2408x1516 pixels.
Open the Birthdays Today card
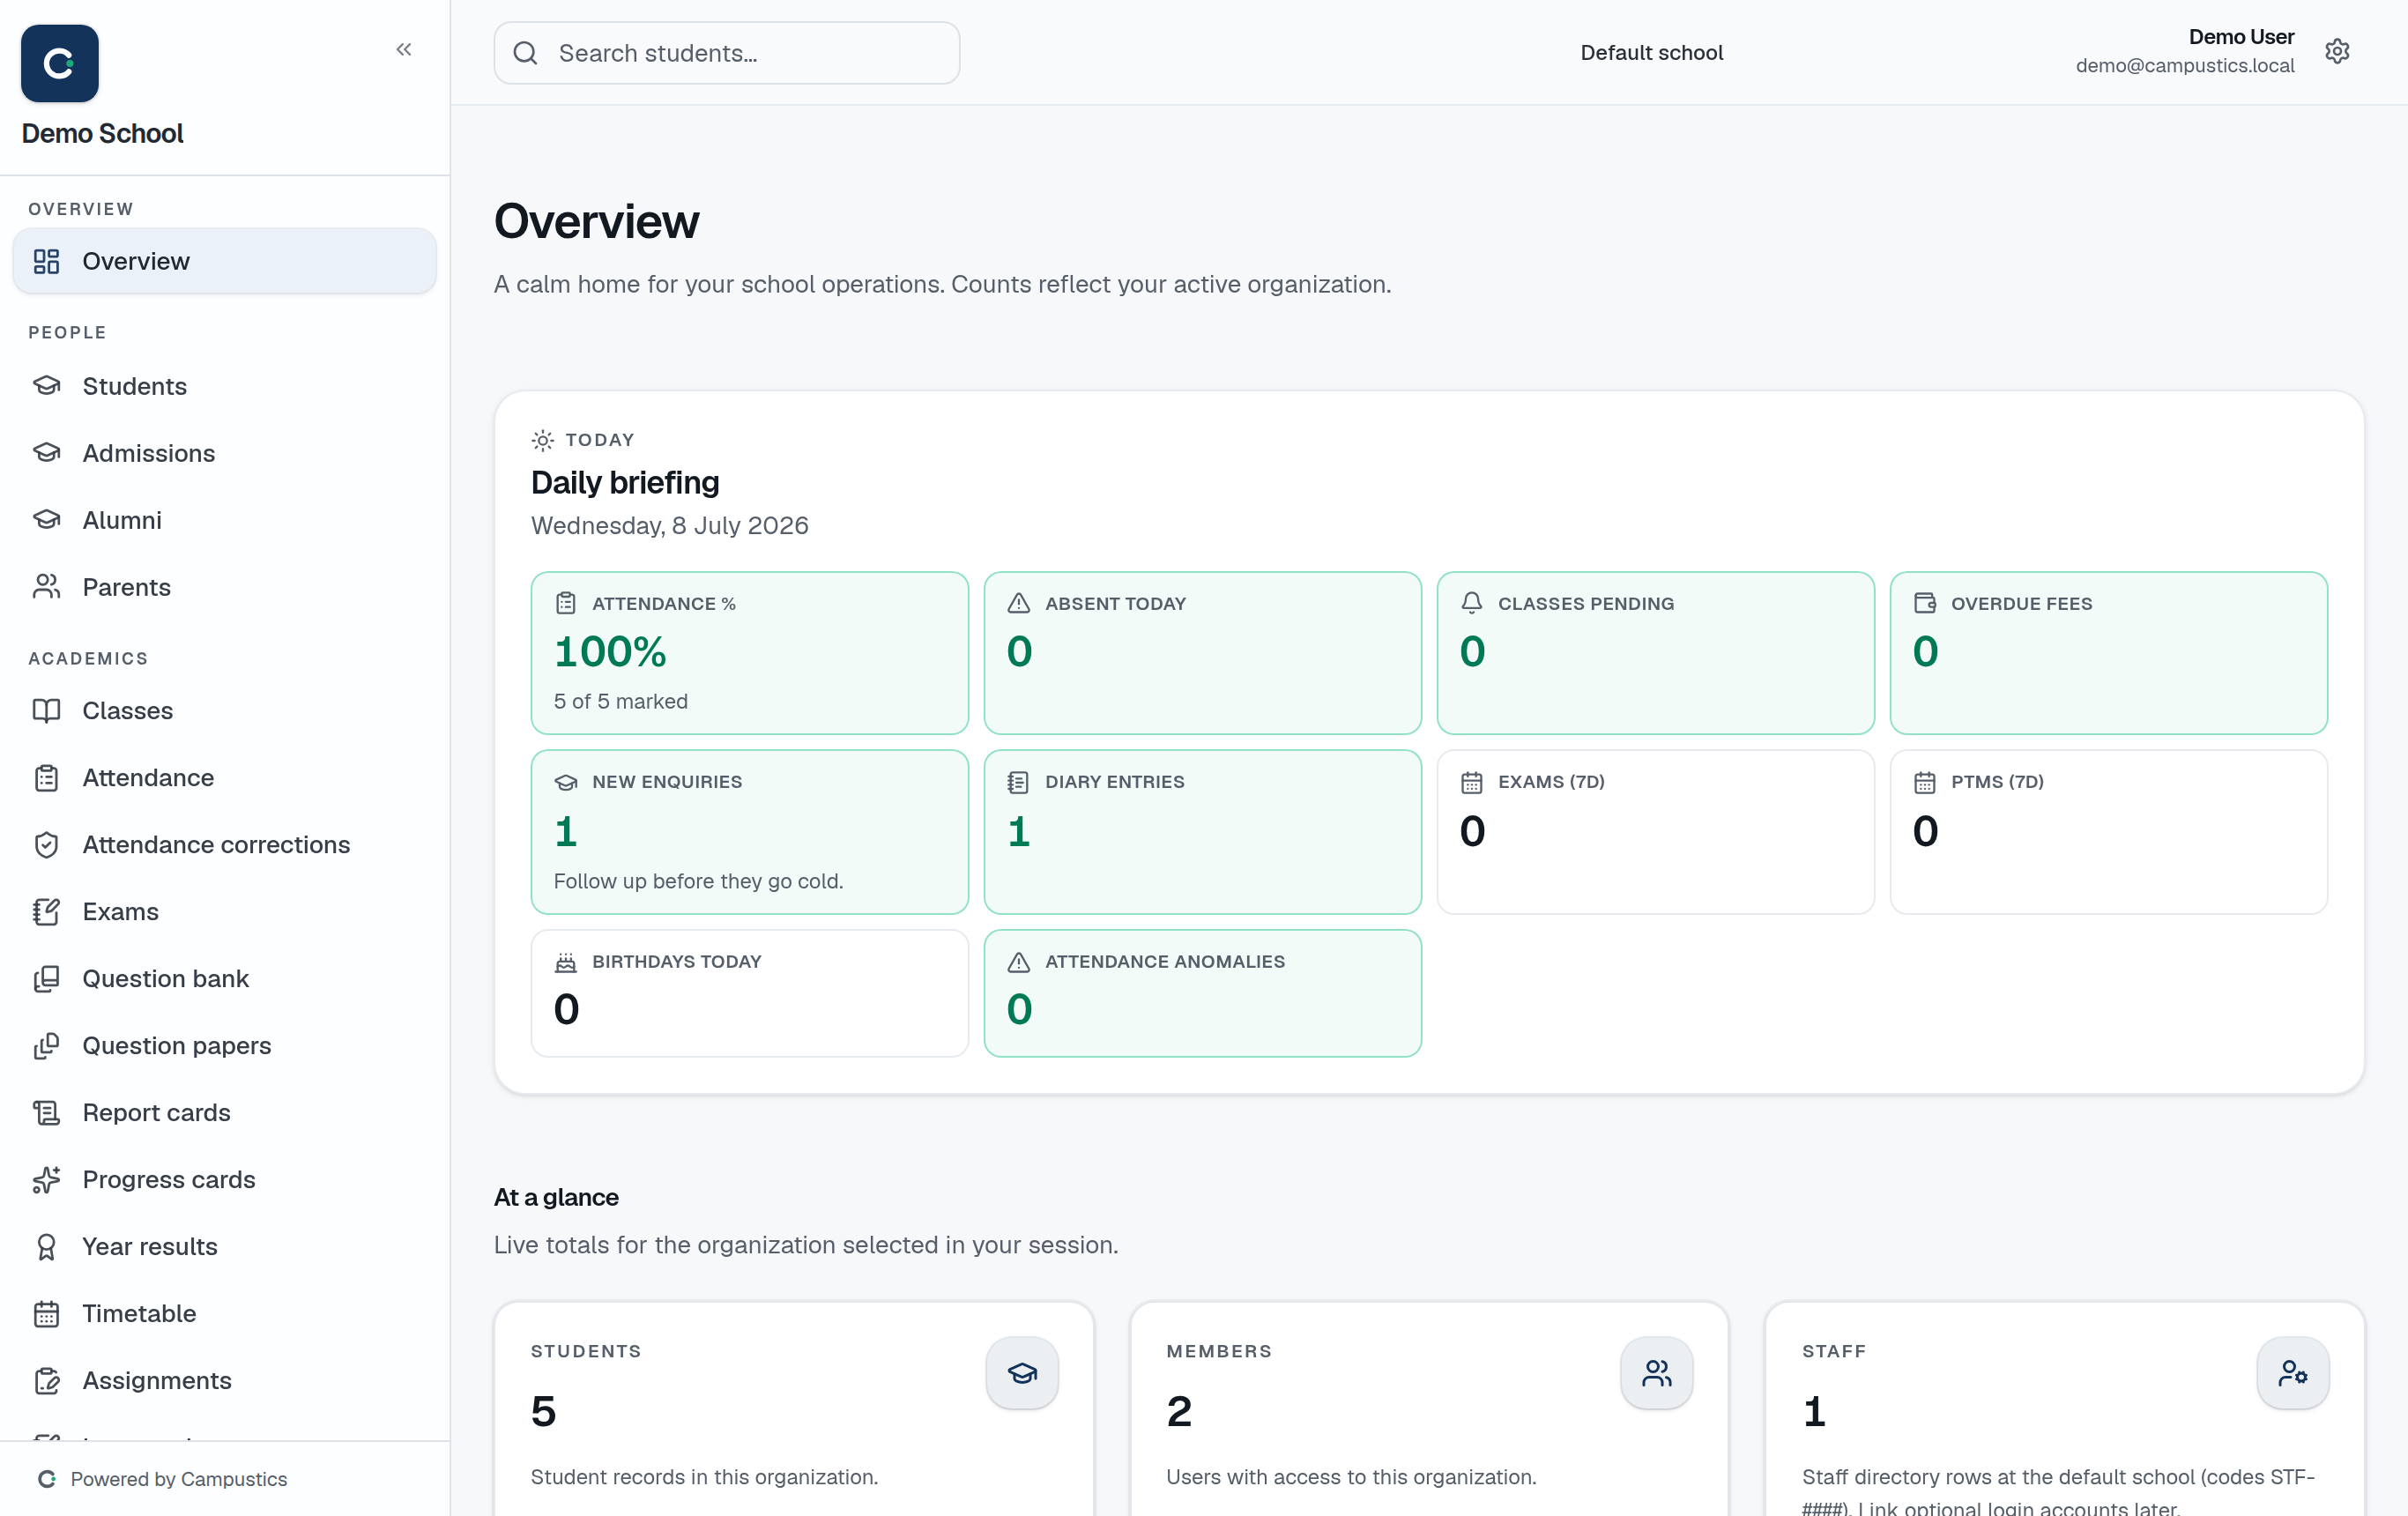click(x=749, y=993)
